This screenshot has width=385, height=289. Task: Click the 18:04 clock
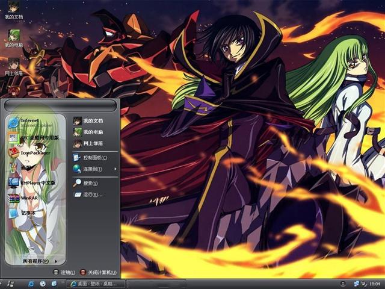[374, 284]
